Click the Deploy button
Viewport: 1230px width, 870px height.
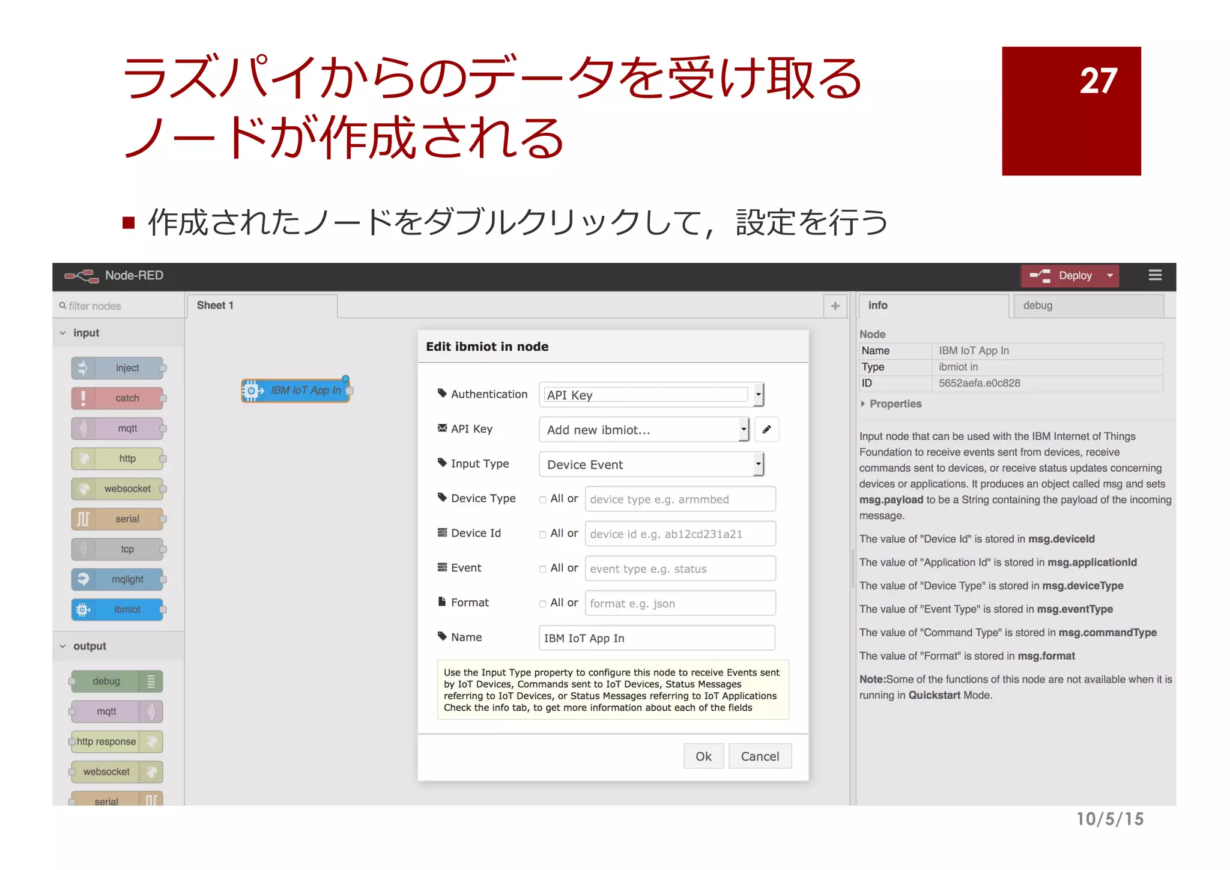click(1062, 276)
